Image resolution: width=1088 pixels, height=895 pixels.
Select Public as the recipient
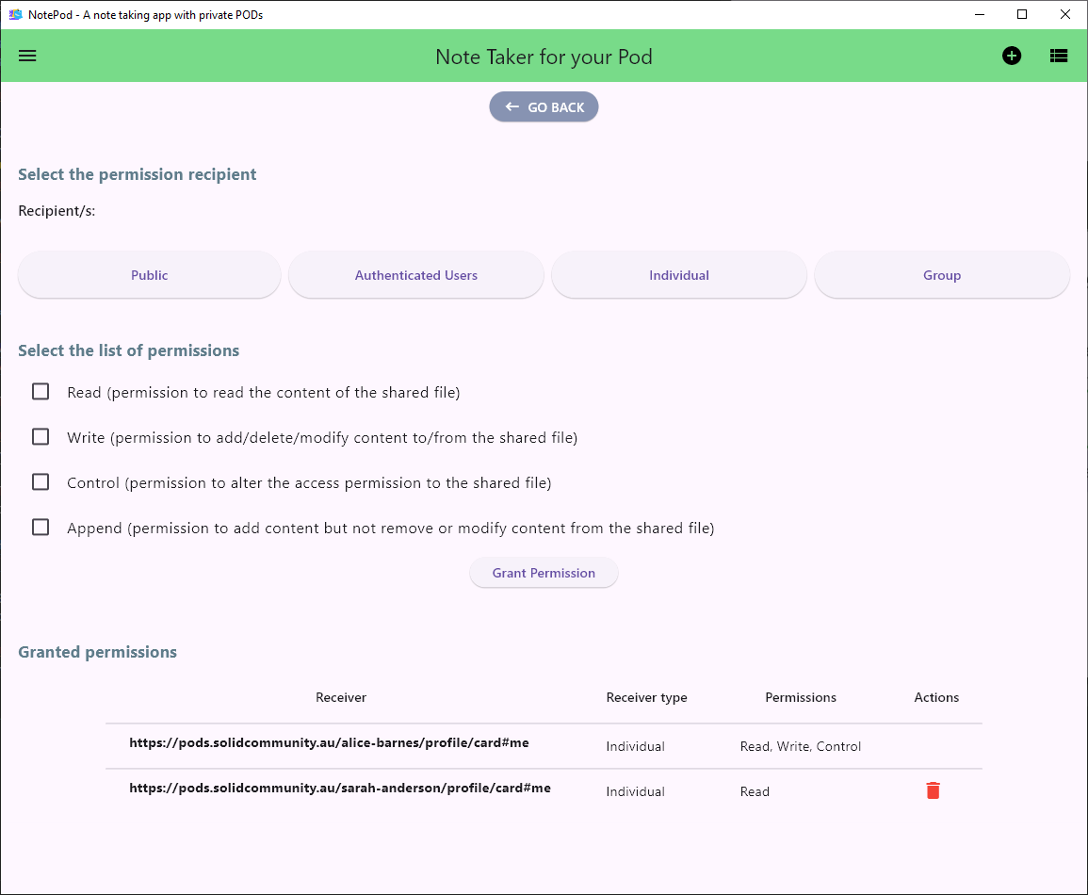pos(149,275)
